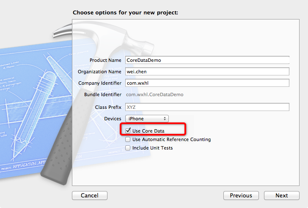Select the Company Identifier field
Image resolution: width=308 pixels, height=208 pixels.
click(207, 83)
